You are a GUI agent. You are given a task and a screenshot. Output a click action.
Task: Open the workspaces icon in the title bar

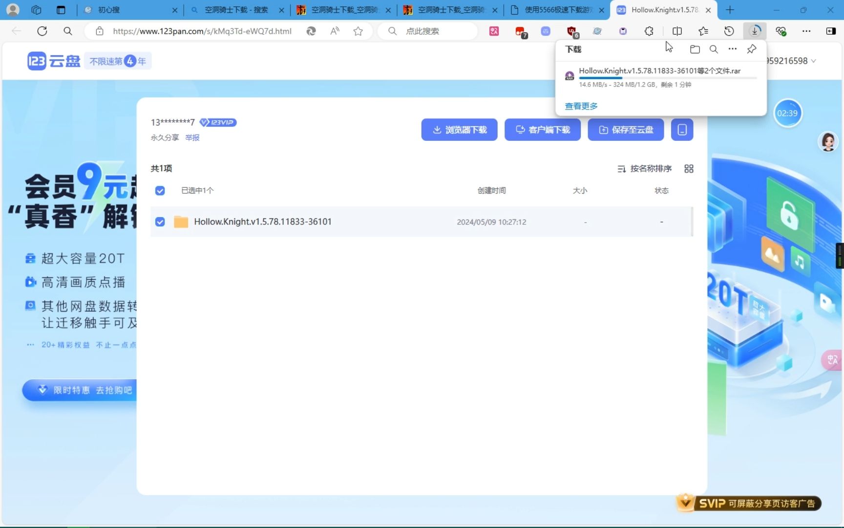click(x=37, y=10)
